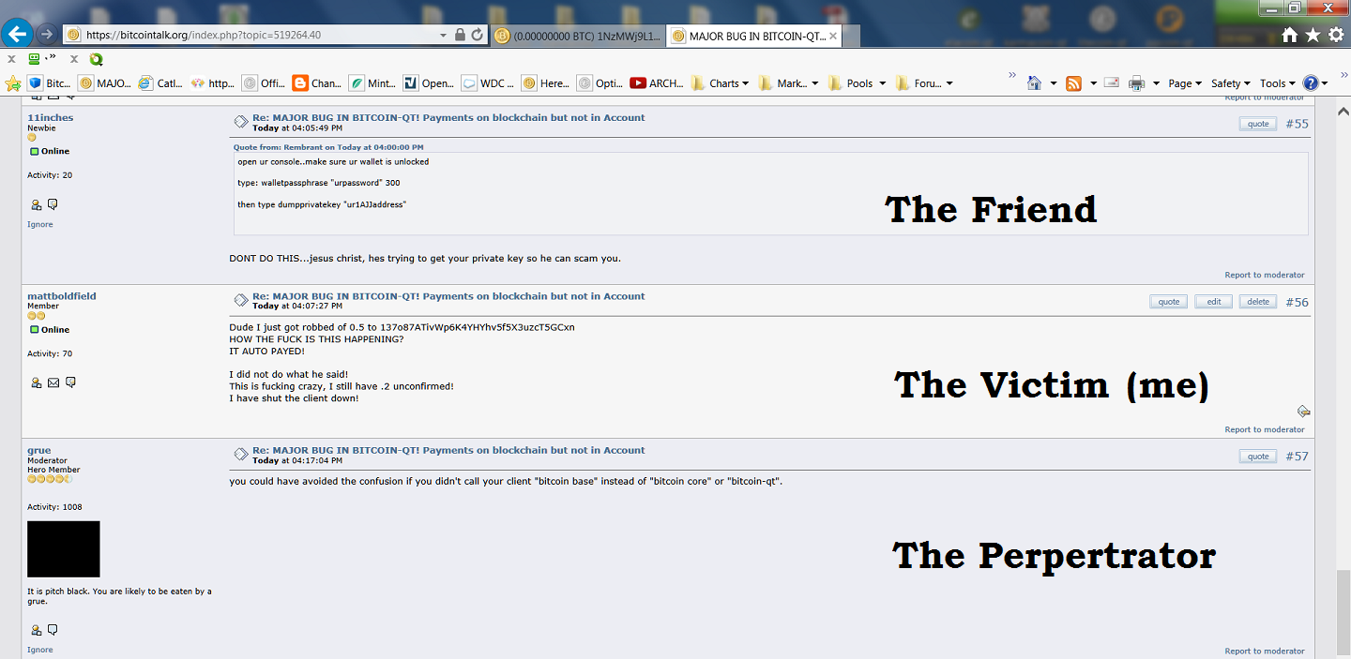Open the ARCH... YouTube bookmark
This screenshot has width=1351, height=659.
pos(657,83)
